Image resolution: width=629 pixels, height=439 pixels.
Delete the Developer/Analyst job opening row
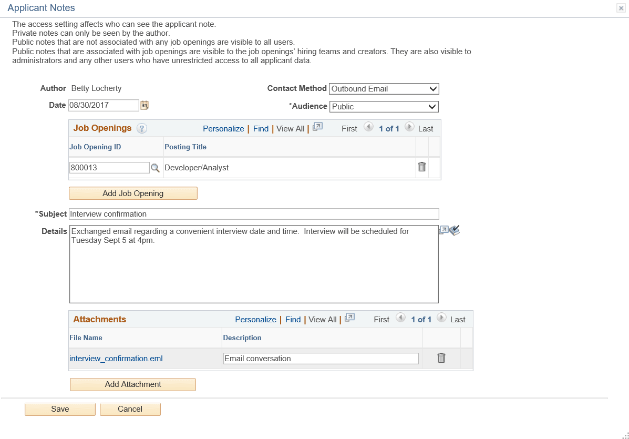point(421,167)
